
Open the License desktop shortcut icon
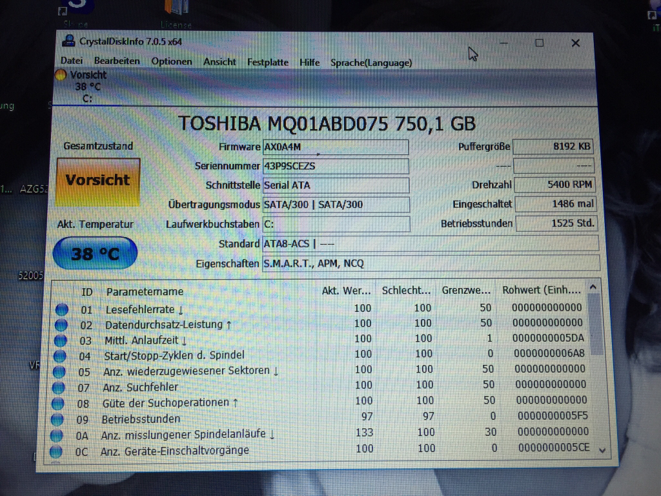(x=176, y=14)
